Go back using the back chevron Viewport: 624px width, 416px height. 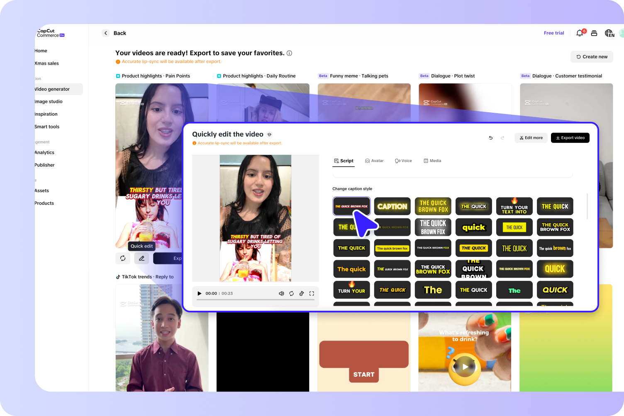tap(106, 33)
